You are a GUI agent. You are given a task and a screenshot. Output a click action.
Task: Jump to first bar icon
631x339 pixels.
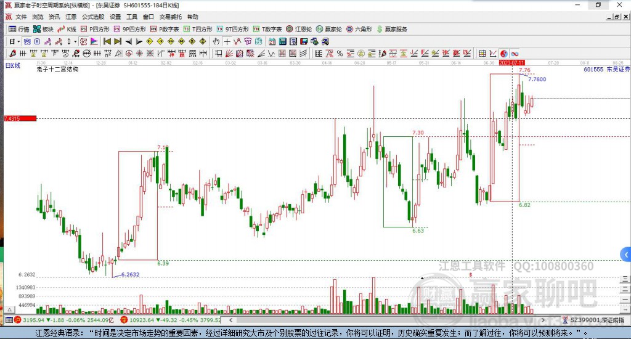coord(107,41)
